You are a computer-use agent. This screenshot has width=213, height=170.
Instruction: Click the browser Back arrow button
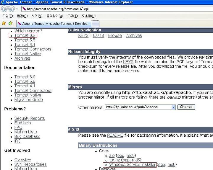[x=4, y=9]
